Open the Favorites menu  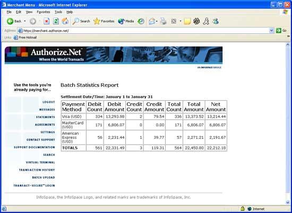tap(44, 12)
